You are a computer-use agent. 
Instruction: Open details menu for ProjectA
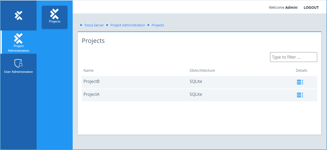(x=300, y=95)
